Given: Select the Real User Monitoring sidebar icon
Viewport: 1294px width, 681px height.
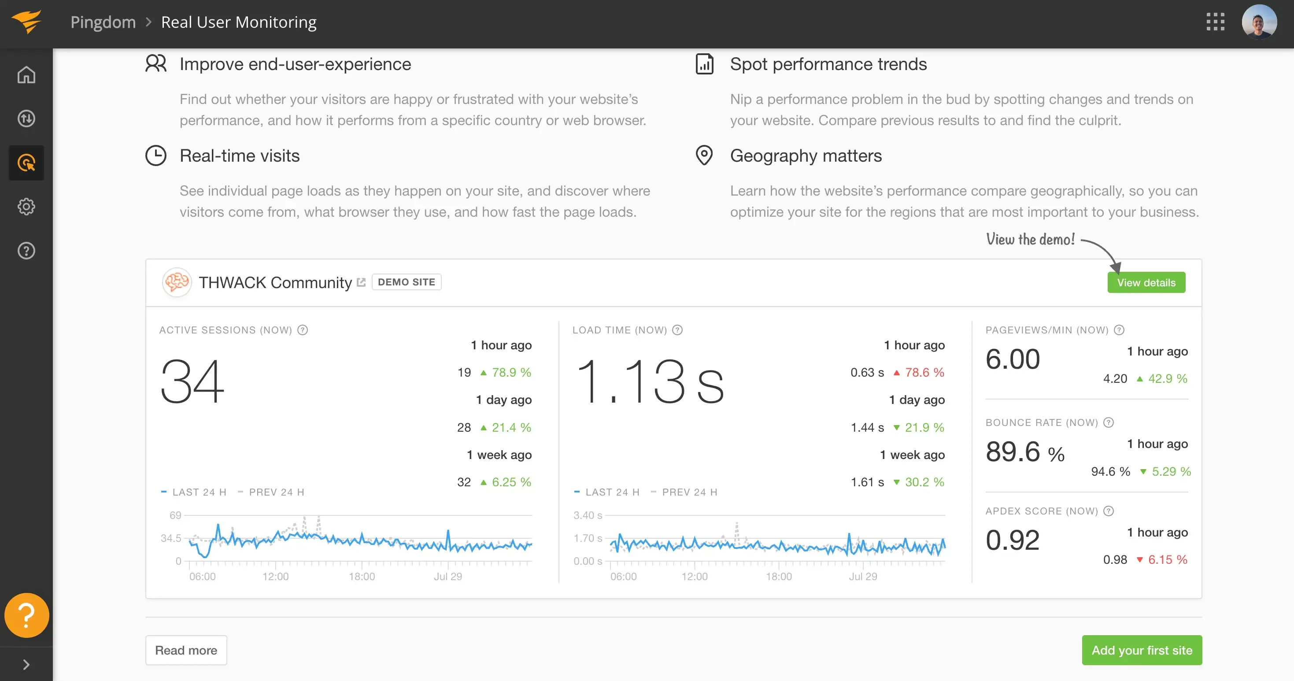Looking at the screenshot, I should click(x=26, y=163).
